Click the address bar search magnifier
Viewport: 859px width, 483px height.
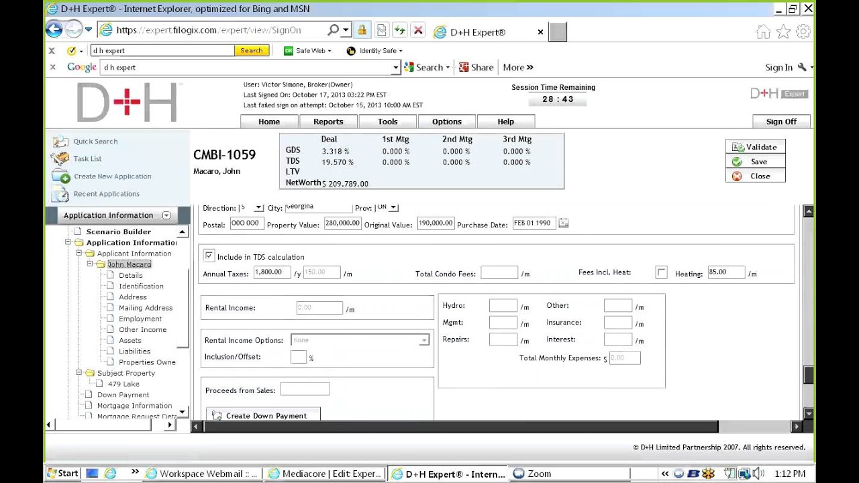coord(333,30)
